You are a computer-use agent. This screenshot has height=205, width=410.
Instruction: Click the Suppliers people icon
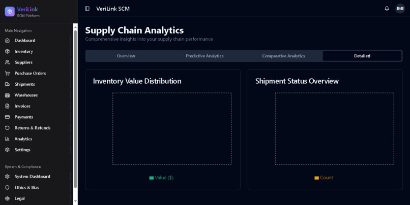(x=7, y=62)
